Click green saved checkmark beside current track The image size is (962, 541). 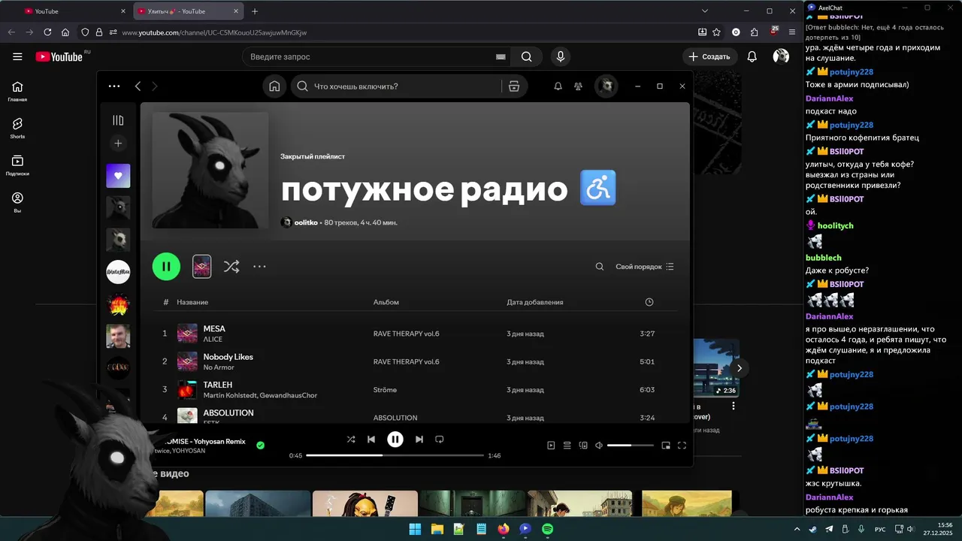coord(260,446)
